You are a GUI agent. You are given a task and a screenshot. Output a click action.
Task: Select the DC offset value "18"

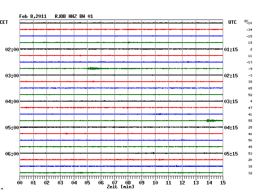(x=250, y=43)
